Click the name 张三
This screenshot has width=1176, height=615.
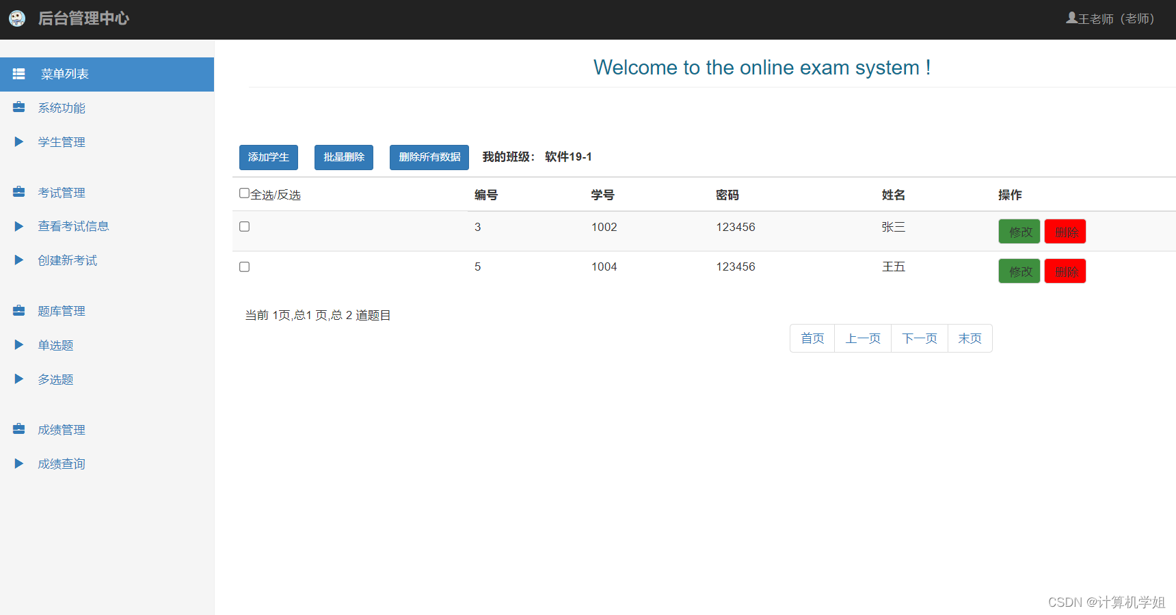click(894, 227)
